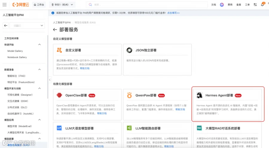This screenshot has width=269, height=148.
Task: Open QwenPaw部署 card title
Action: 146,95
